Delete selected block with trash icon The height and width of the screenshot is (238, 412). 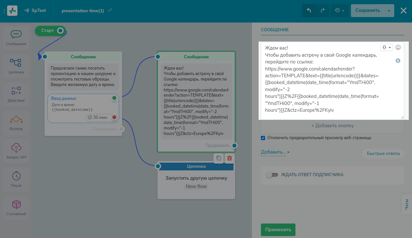point(229,158)
